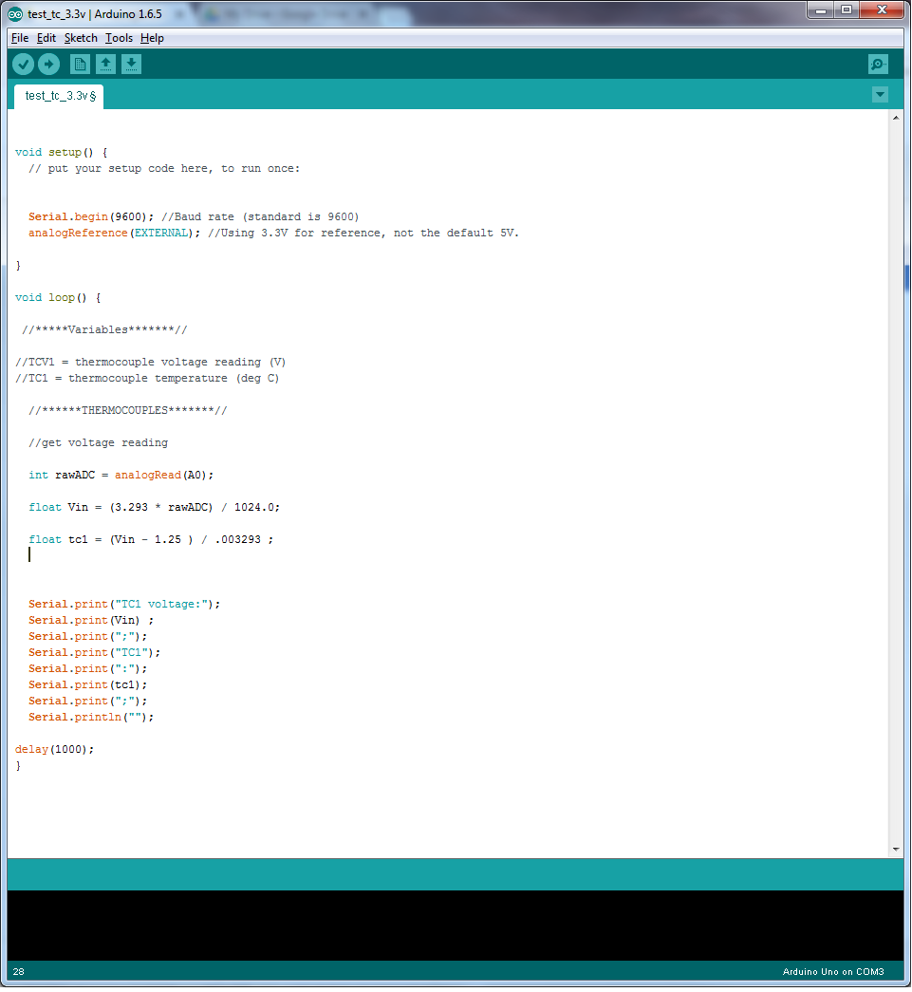Click the THERMOCOUPLES comment line
The image size is (912, 992).
tap(128, 411)
